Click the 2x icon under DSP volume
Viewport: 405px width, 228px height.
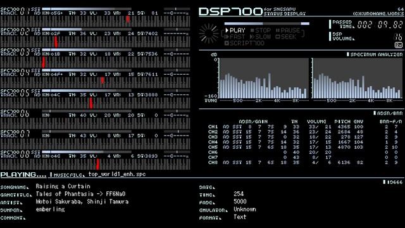[399, 45]
